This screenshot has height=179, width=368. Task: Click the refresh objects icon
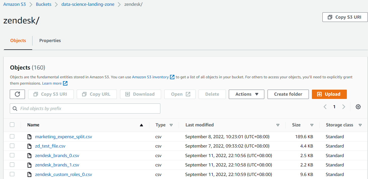(17, 94)
